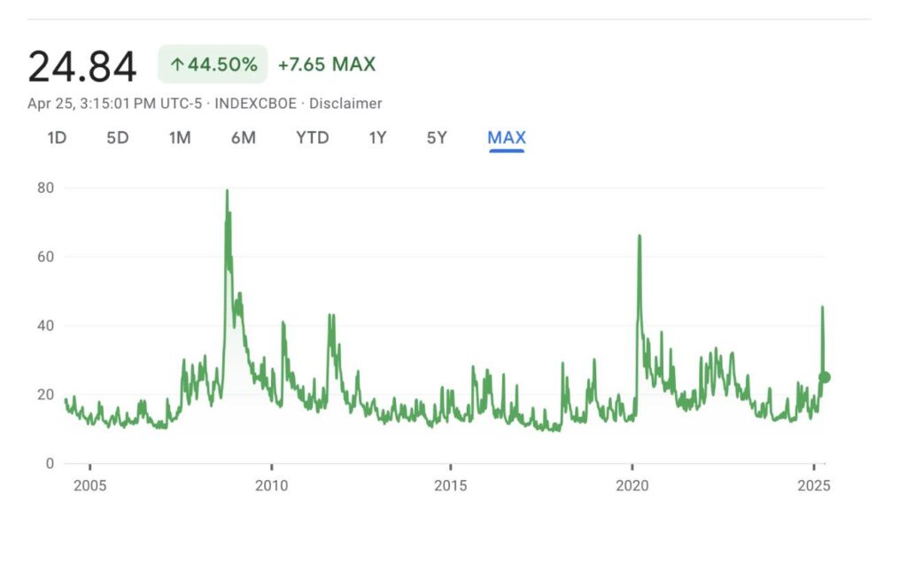This screenshot has width=907, height=572.
Task: Click the 60 y-axis label
Action: point(46,257)
